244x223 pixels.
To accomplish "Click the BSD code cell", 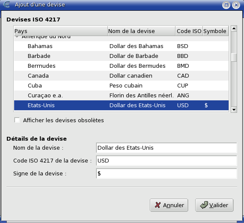I will click(183, 46).
